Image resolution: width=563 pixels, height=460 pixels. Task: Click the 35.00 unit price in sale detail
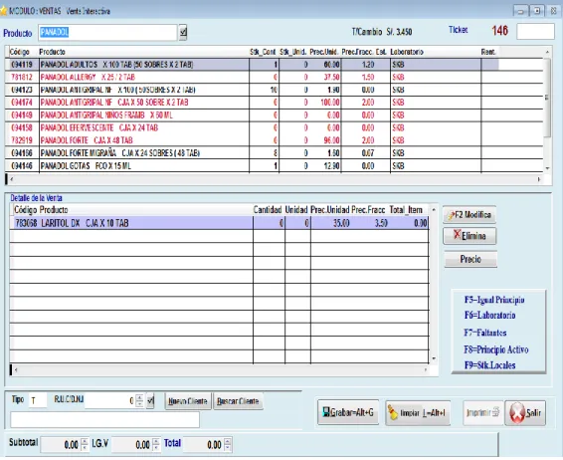tap(341, 223)
